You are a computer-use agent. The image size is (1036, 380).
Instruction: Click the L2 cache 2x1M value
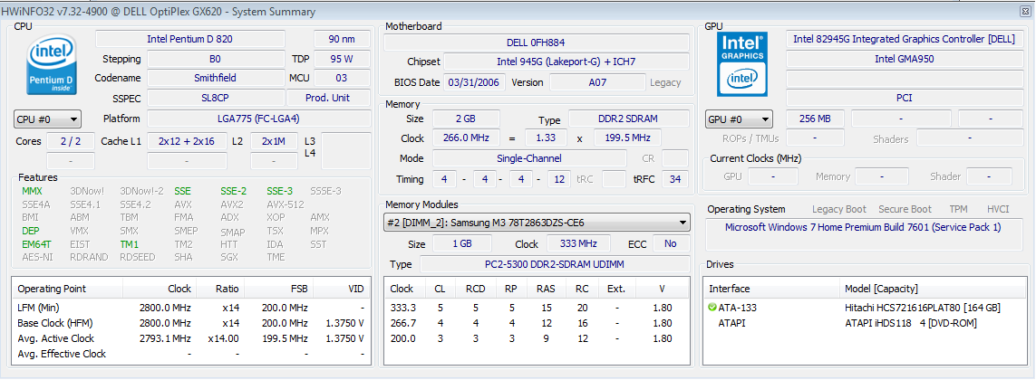(x=274, y=141)
